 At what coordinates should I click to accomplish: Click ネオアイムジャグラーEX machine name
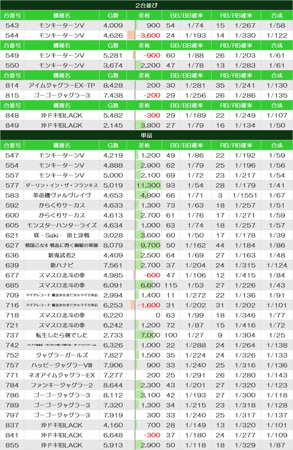click(x=61, y=375)
